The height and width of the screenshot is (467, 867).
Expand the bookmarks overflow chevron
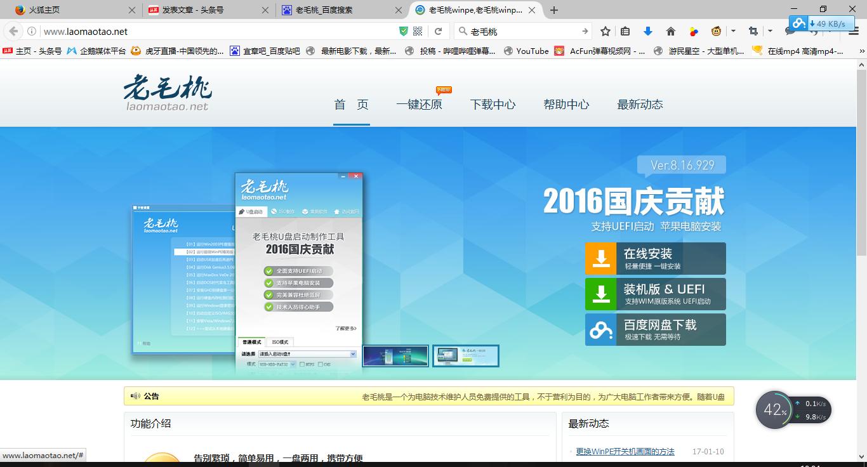pyautogui.click(x=861, y=51)
